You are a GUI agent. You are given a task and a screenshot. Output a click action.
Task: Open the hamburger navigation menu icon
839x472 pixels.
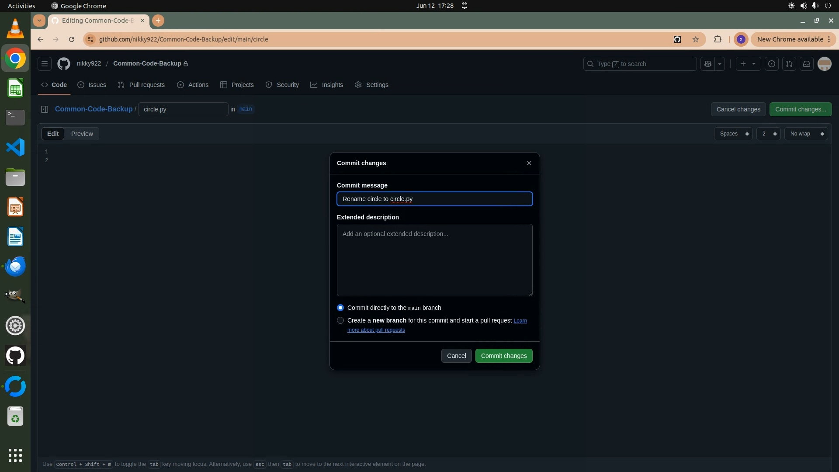(x=45, y=64)
